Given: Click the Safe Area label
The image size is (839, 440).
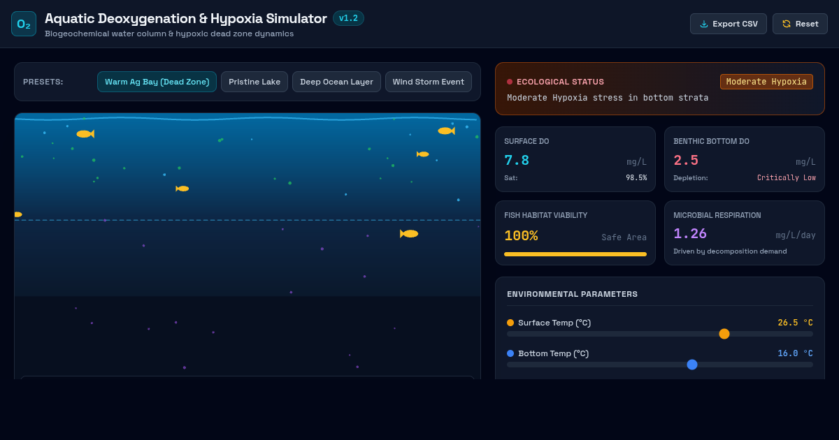Looking at the screenshot, I should [624, 237].
